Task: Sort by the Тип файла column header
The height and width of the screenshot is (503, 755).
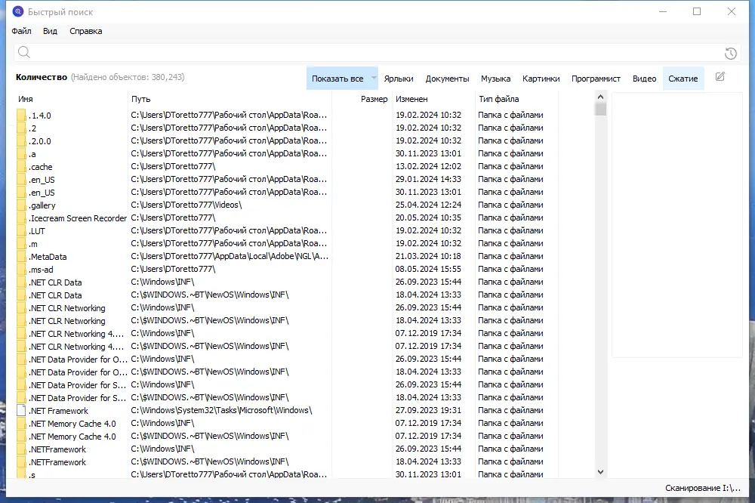Action: (x=499, y=99)
